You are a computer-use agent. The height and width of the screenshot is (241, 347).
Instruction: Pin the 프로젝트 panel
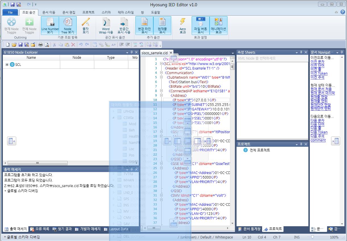coord(301,144)
